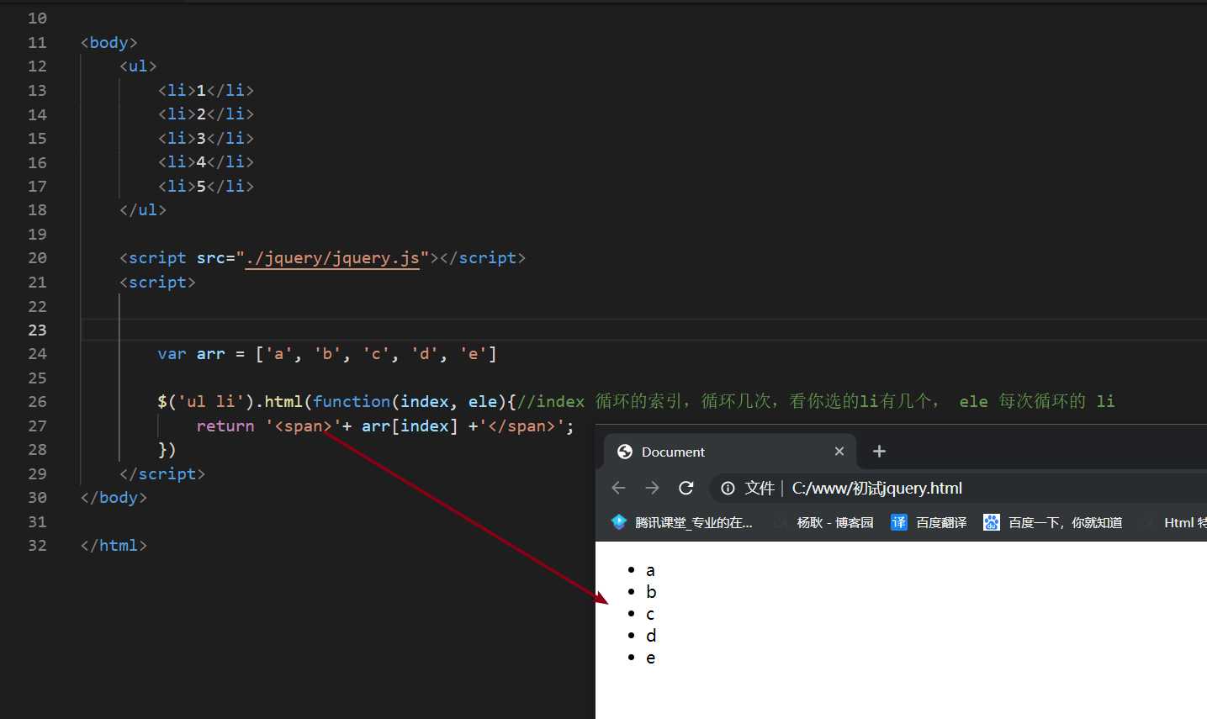
Task: Click the 百度一下 paw favicon
Action: click(x=992, y=522)
